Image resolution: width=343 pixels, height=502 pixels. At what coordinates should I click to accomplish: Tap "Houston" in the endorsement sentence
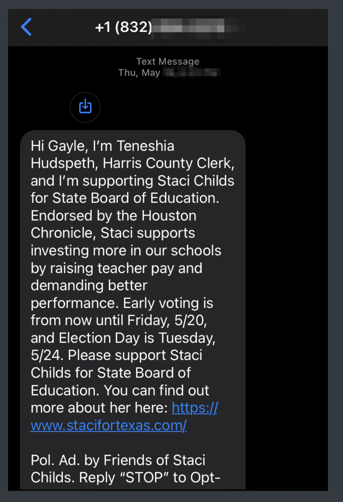tap(169, 215)
